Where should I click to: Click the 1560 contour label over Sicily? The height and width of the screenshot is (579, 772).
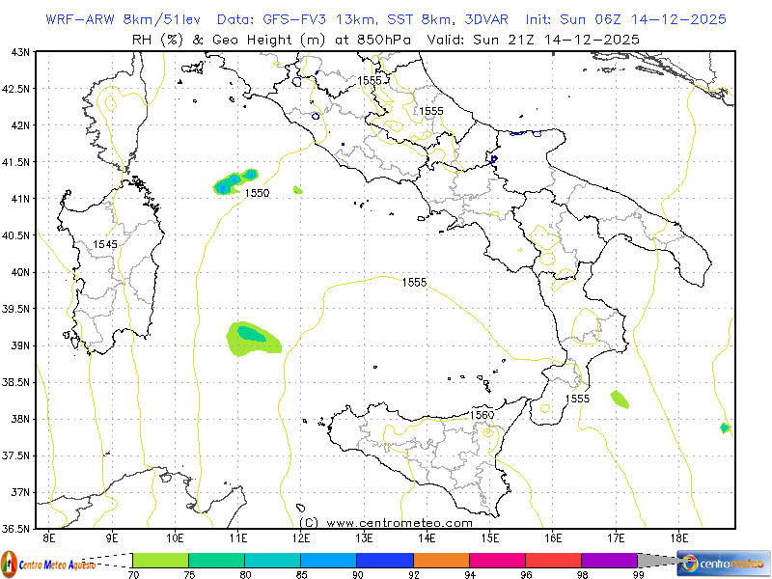[x=482, y=415]
